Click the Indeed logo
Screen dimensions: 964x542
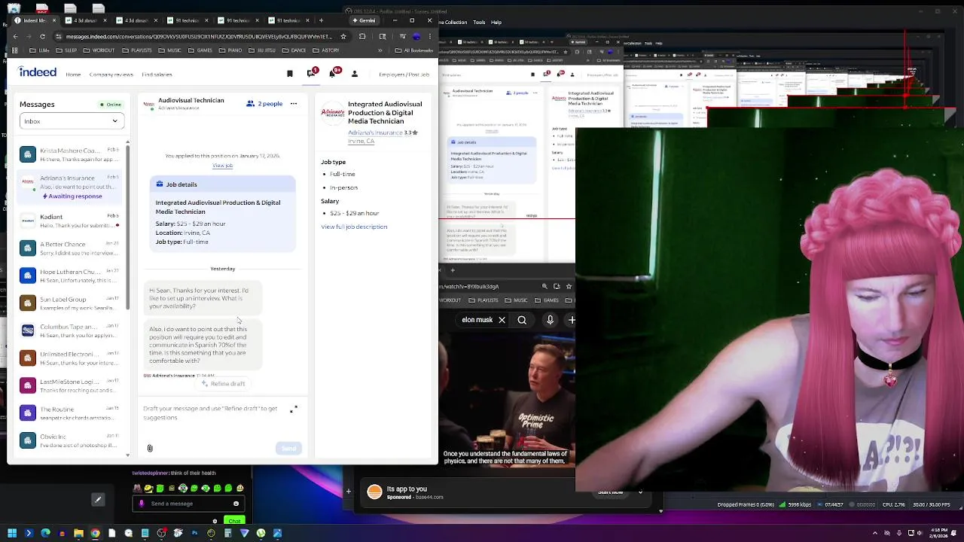(38, 72)
